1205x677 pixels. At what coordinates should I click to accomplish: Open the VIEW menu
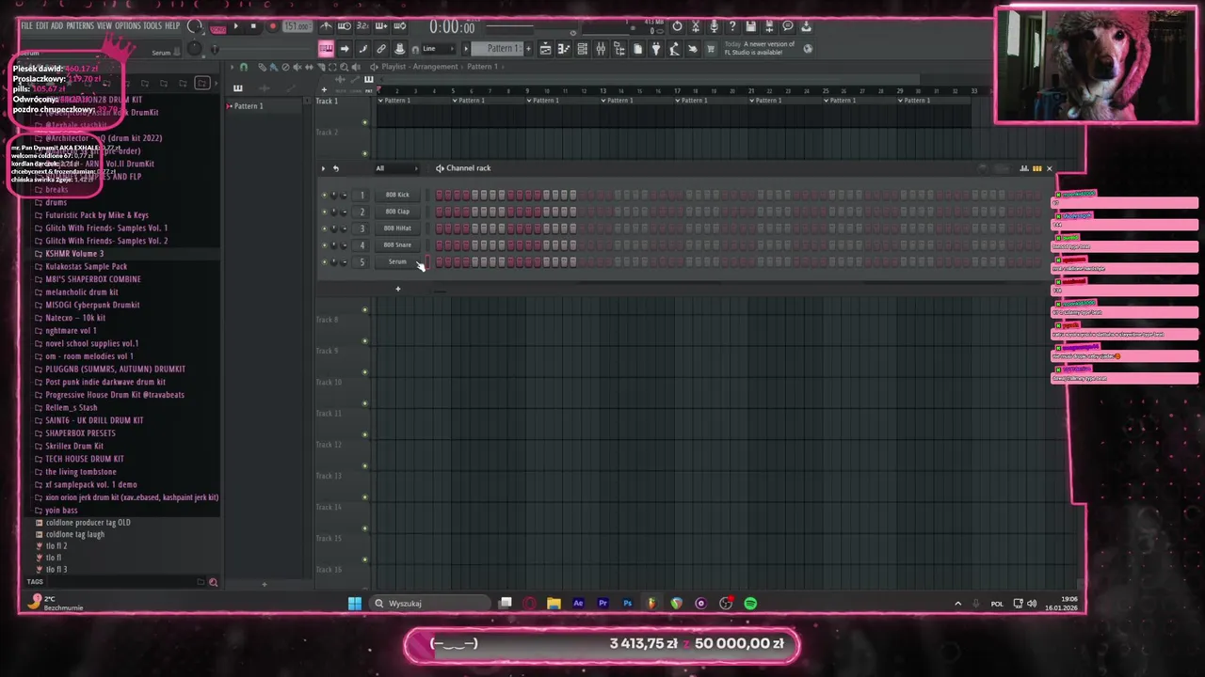(x=104, y=25)
